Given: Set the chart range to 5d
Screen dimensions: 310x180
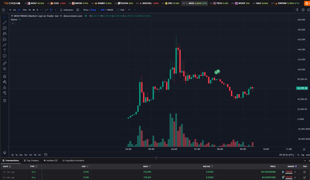Looking at the screenshot, I should (35, 155).
